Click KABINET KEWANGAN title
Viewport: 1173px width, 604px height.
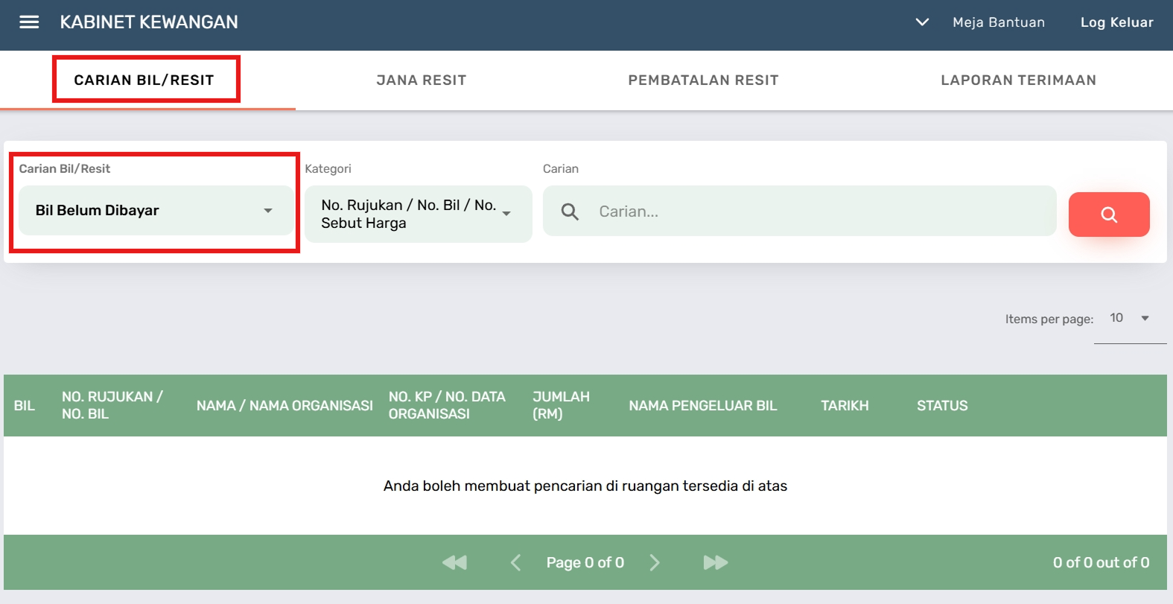click(149, 22)
